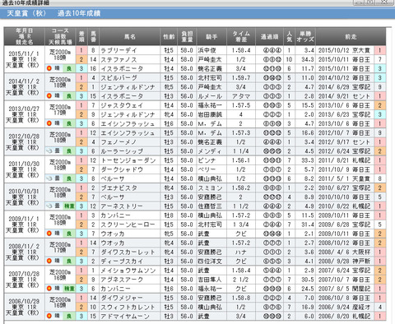Click horse name アドマイヤムーン
395x324 pixels.
[x=125, y=316]
